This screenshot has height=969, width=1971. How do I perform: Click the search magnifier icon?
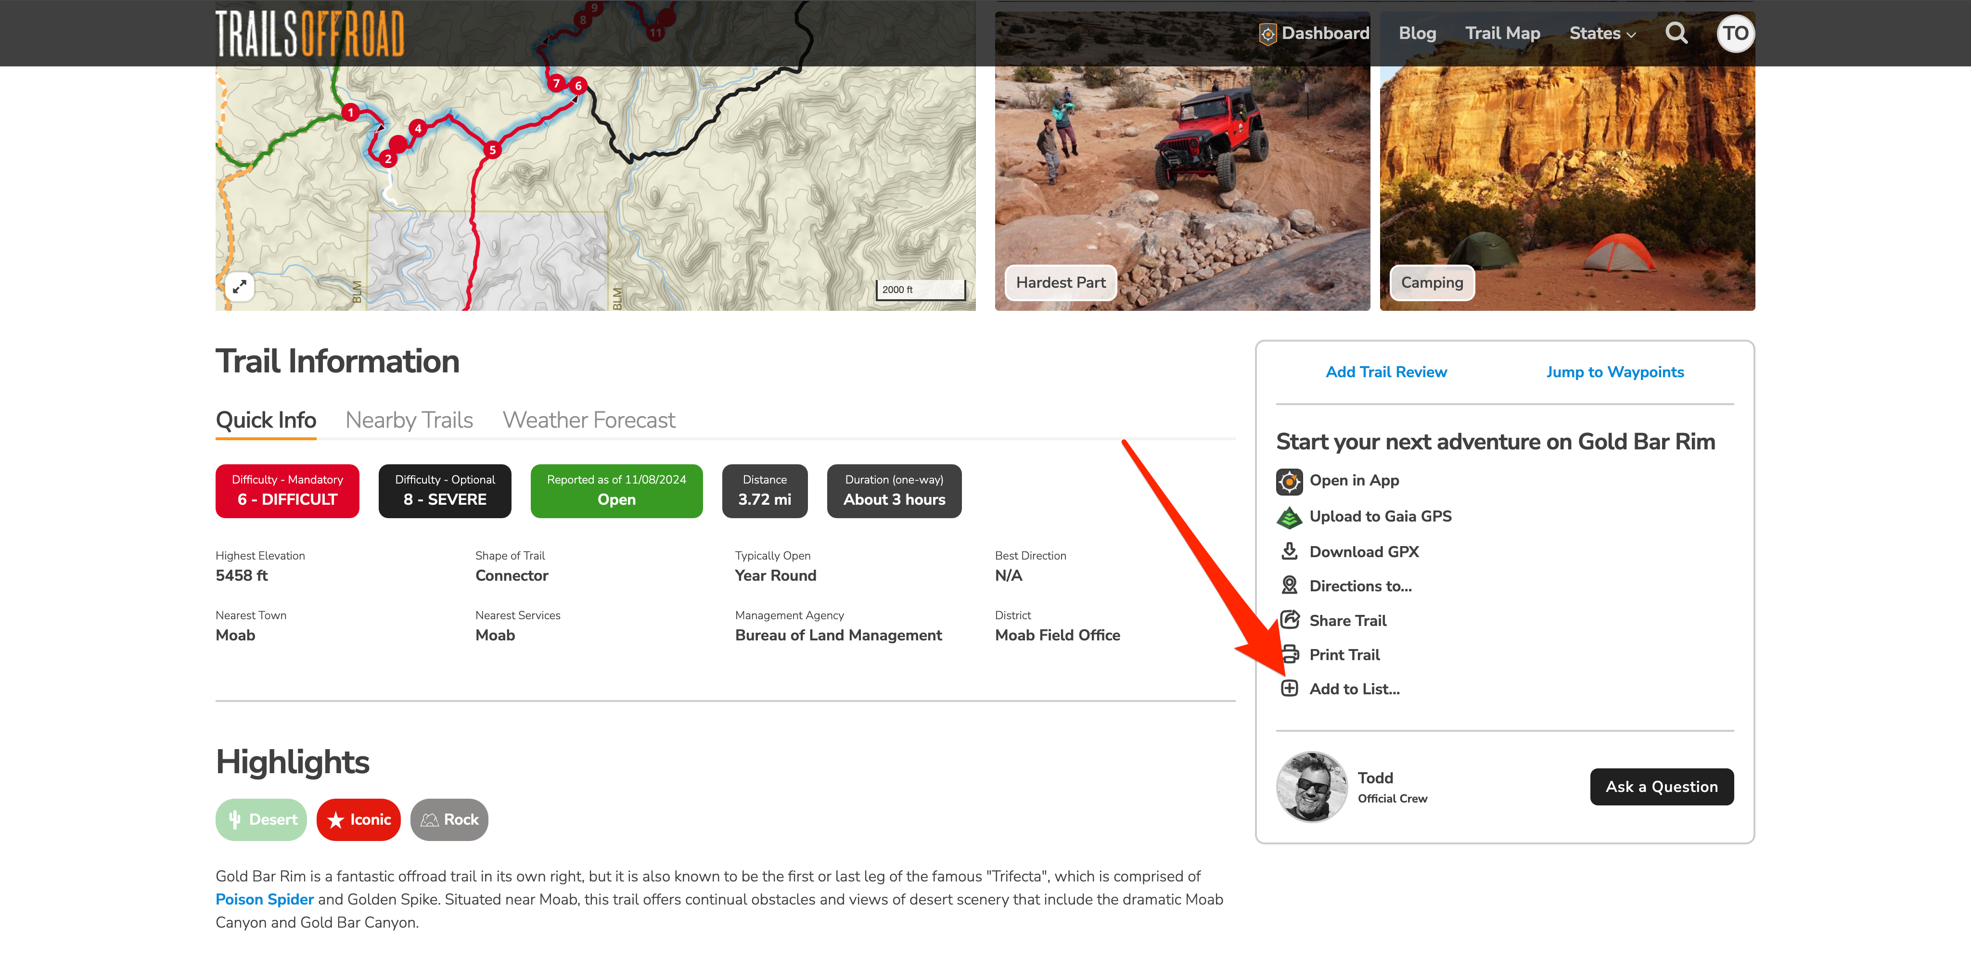[1676, 33]
